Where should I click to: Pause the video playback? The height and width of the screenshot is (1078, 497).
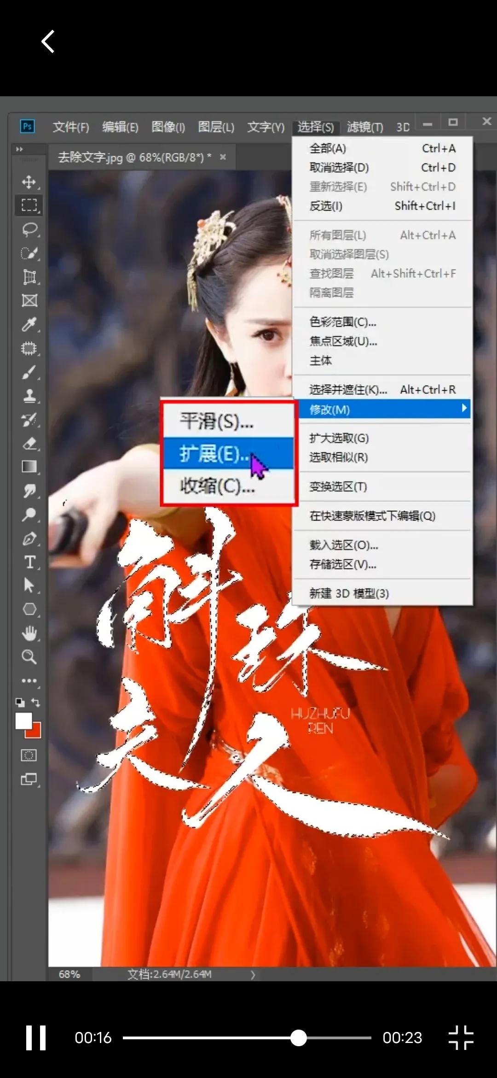(x=36, y=1038)
